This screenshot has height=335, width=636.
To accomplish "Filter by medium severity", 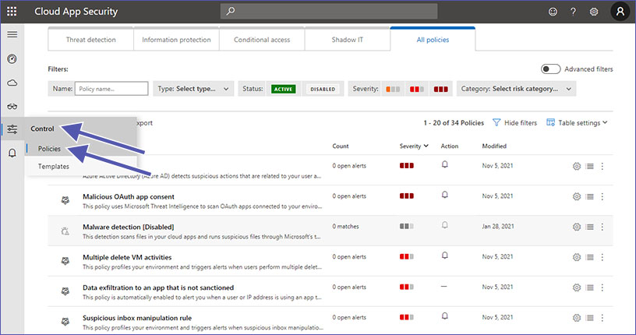I will 416,89.
